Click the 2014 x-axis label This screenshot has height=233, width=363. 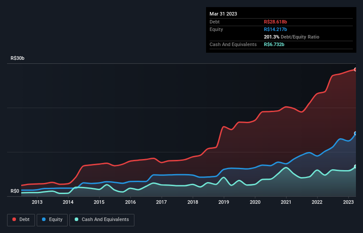click(x=68, y=202)
